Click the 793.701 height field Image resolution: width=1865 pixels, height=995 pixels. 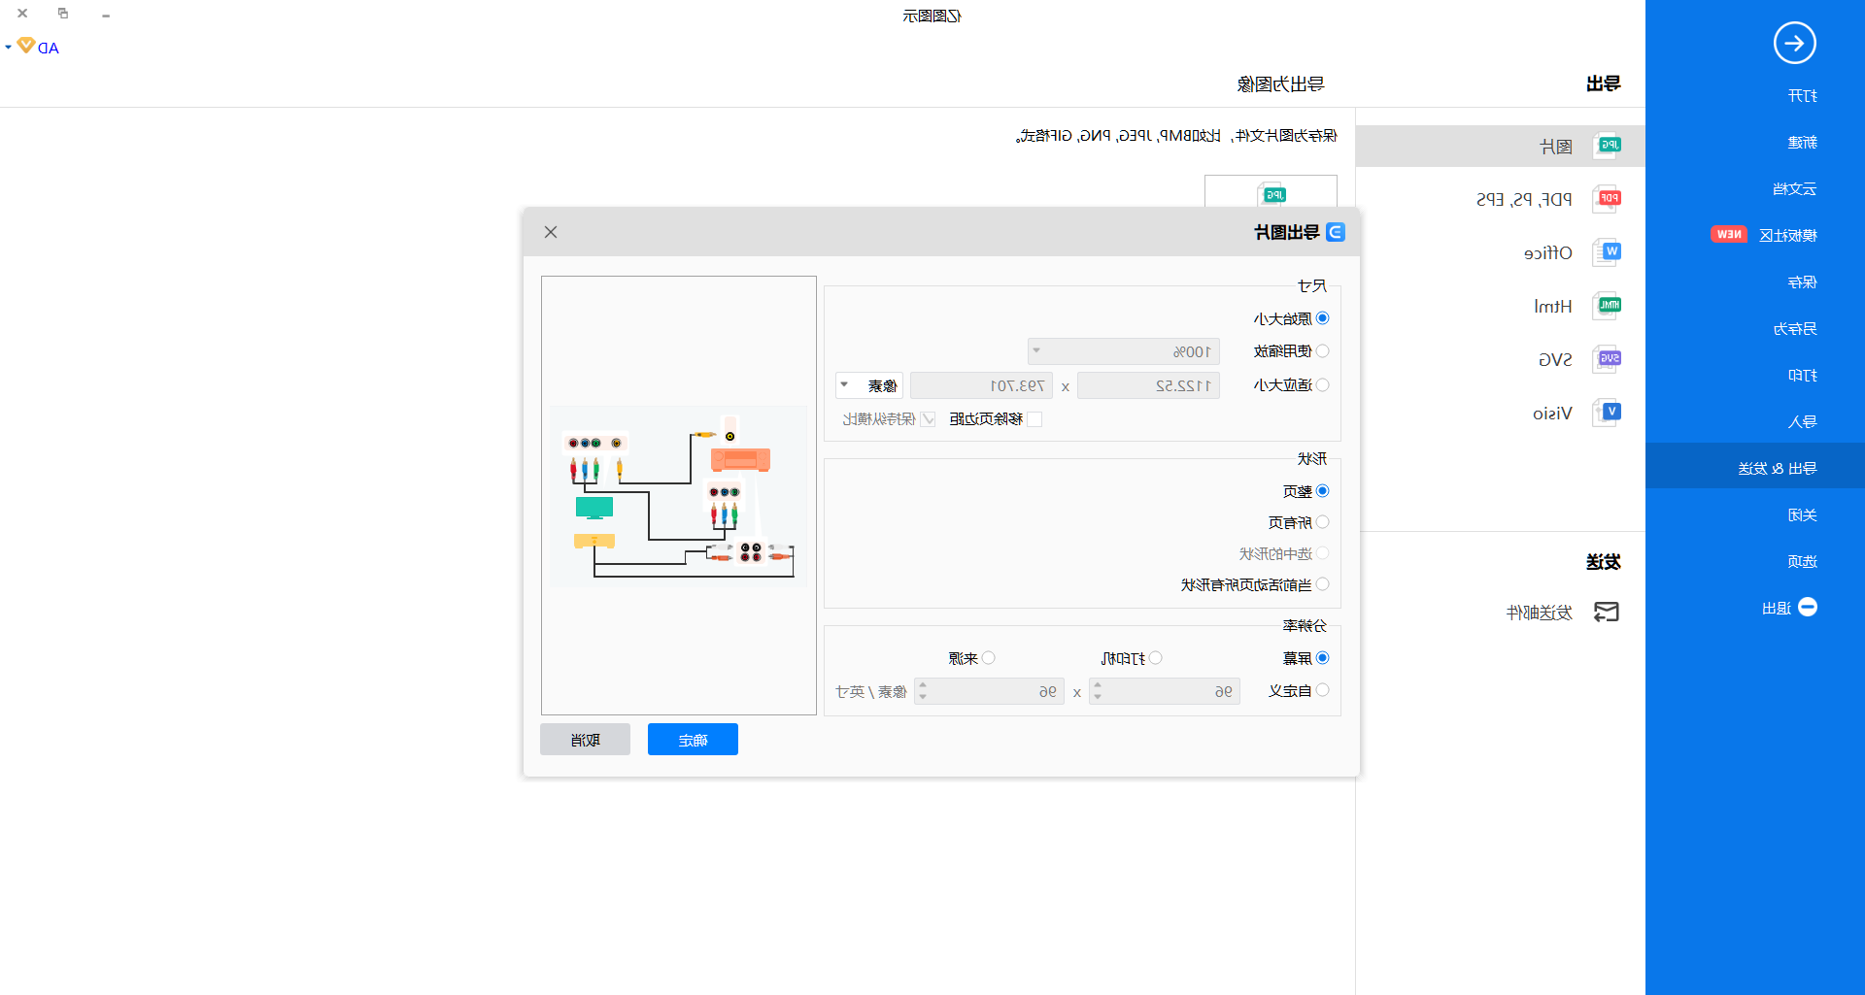(981, 385)
